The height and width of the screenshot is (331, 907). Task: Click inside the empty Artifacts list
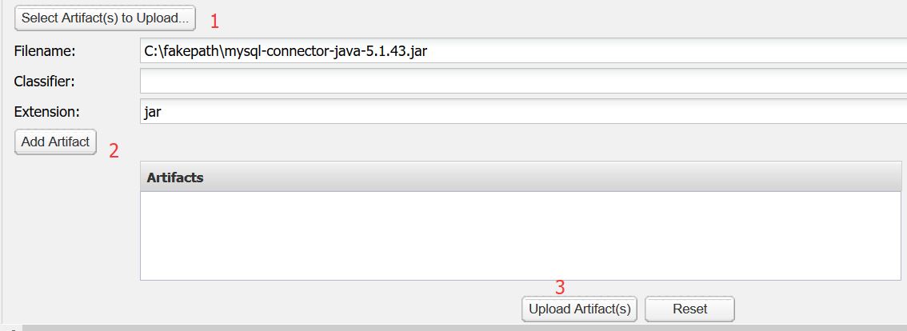(x=520, y=236)
